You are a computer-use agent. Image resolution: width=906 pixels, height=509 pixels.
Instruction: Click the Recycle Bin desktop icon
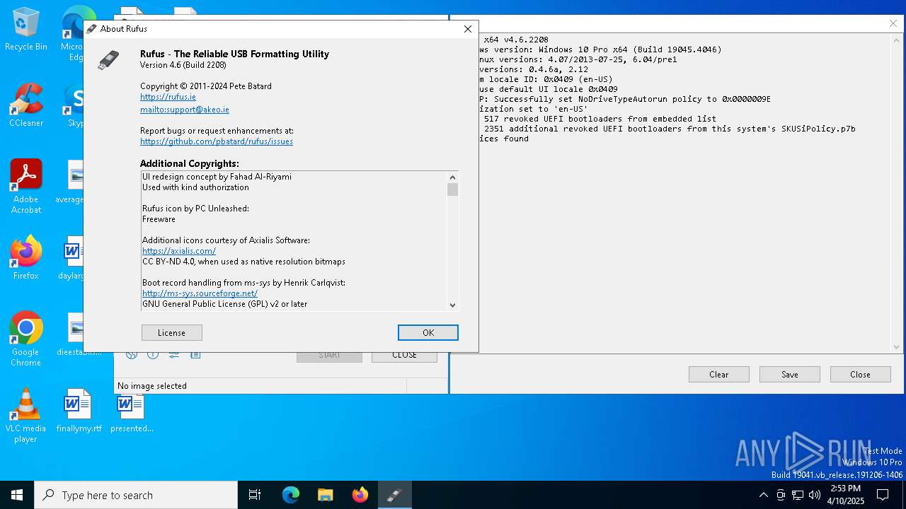(x=26, y=29)
